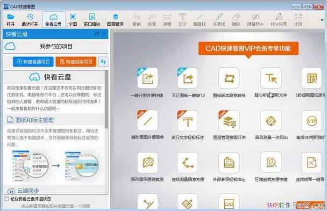The height and width of the screenshot is (211, 327).
Task: Toggle the 快看云盘 toolbar button
Action: coord(54,20)
